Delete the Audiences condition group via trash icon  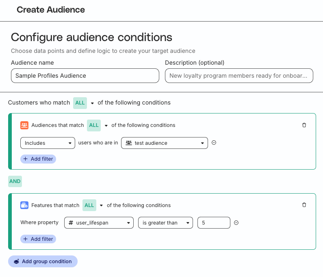tap(304, 125)
